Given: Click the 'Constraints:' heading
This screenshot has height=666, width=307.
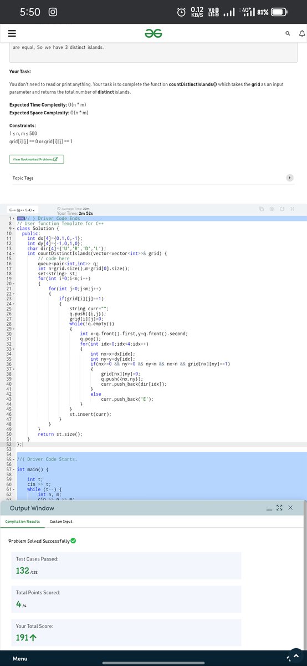Looking at the screenshot, I should pyautogui.click(x=23, y=127).
